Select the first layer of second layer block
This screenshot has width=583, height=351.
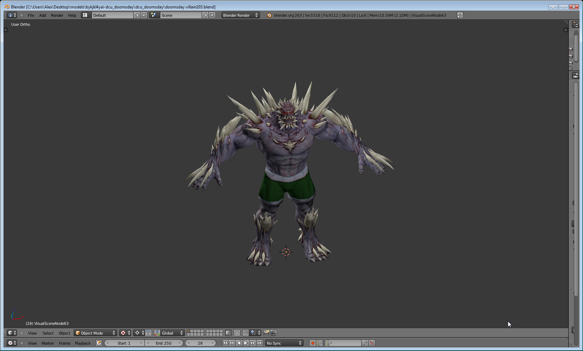(x=207, y=331)
